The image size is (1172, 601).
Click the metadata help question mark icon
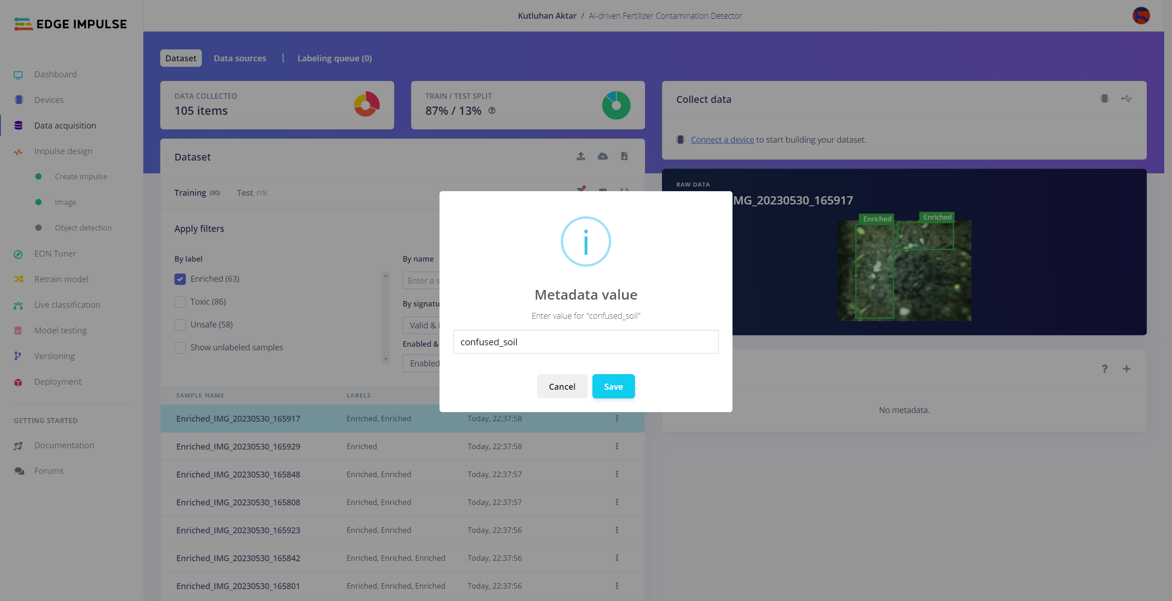pyautogui.click(x=1104, y=369)
